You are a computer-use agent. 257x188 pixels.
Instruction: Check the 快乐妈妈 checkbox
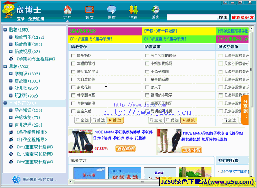73,56
